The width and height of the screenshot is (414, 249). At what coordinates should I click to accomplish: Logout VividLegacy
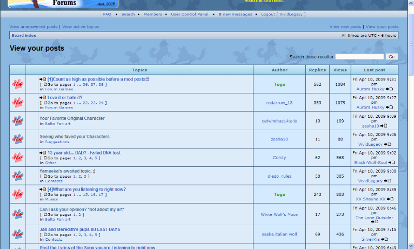pos(283,14)
